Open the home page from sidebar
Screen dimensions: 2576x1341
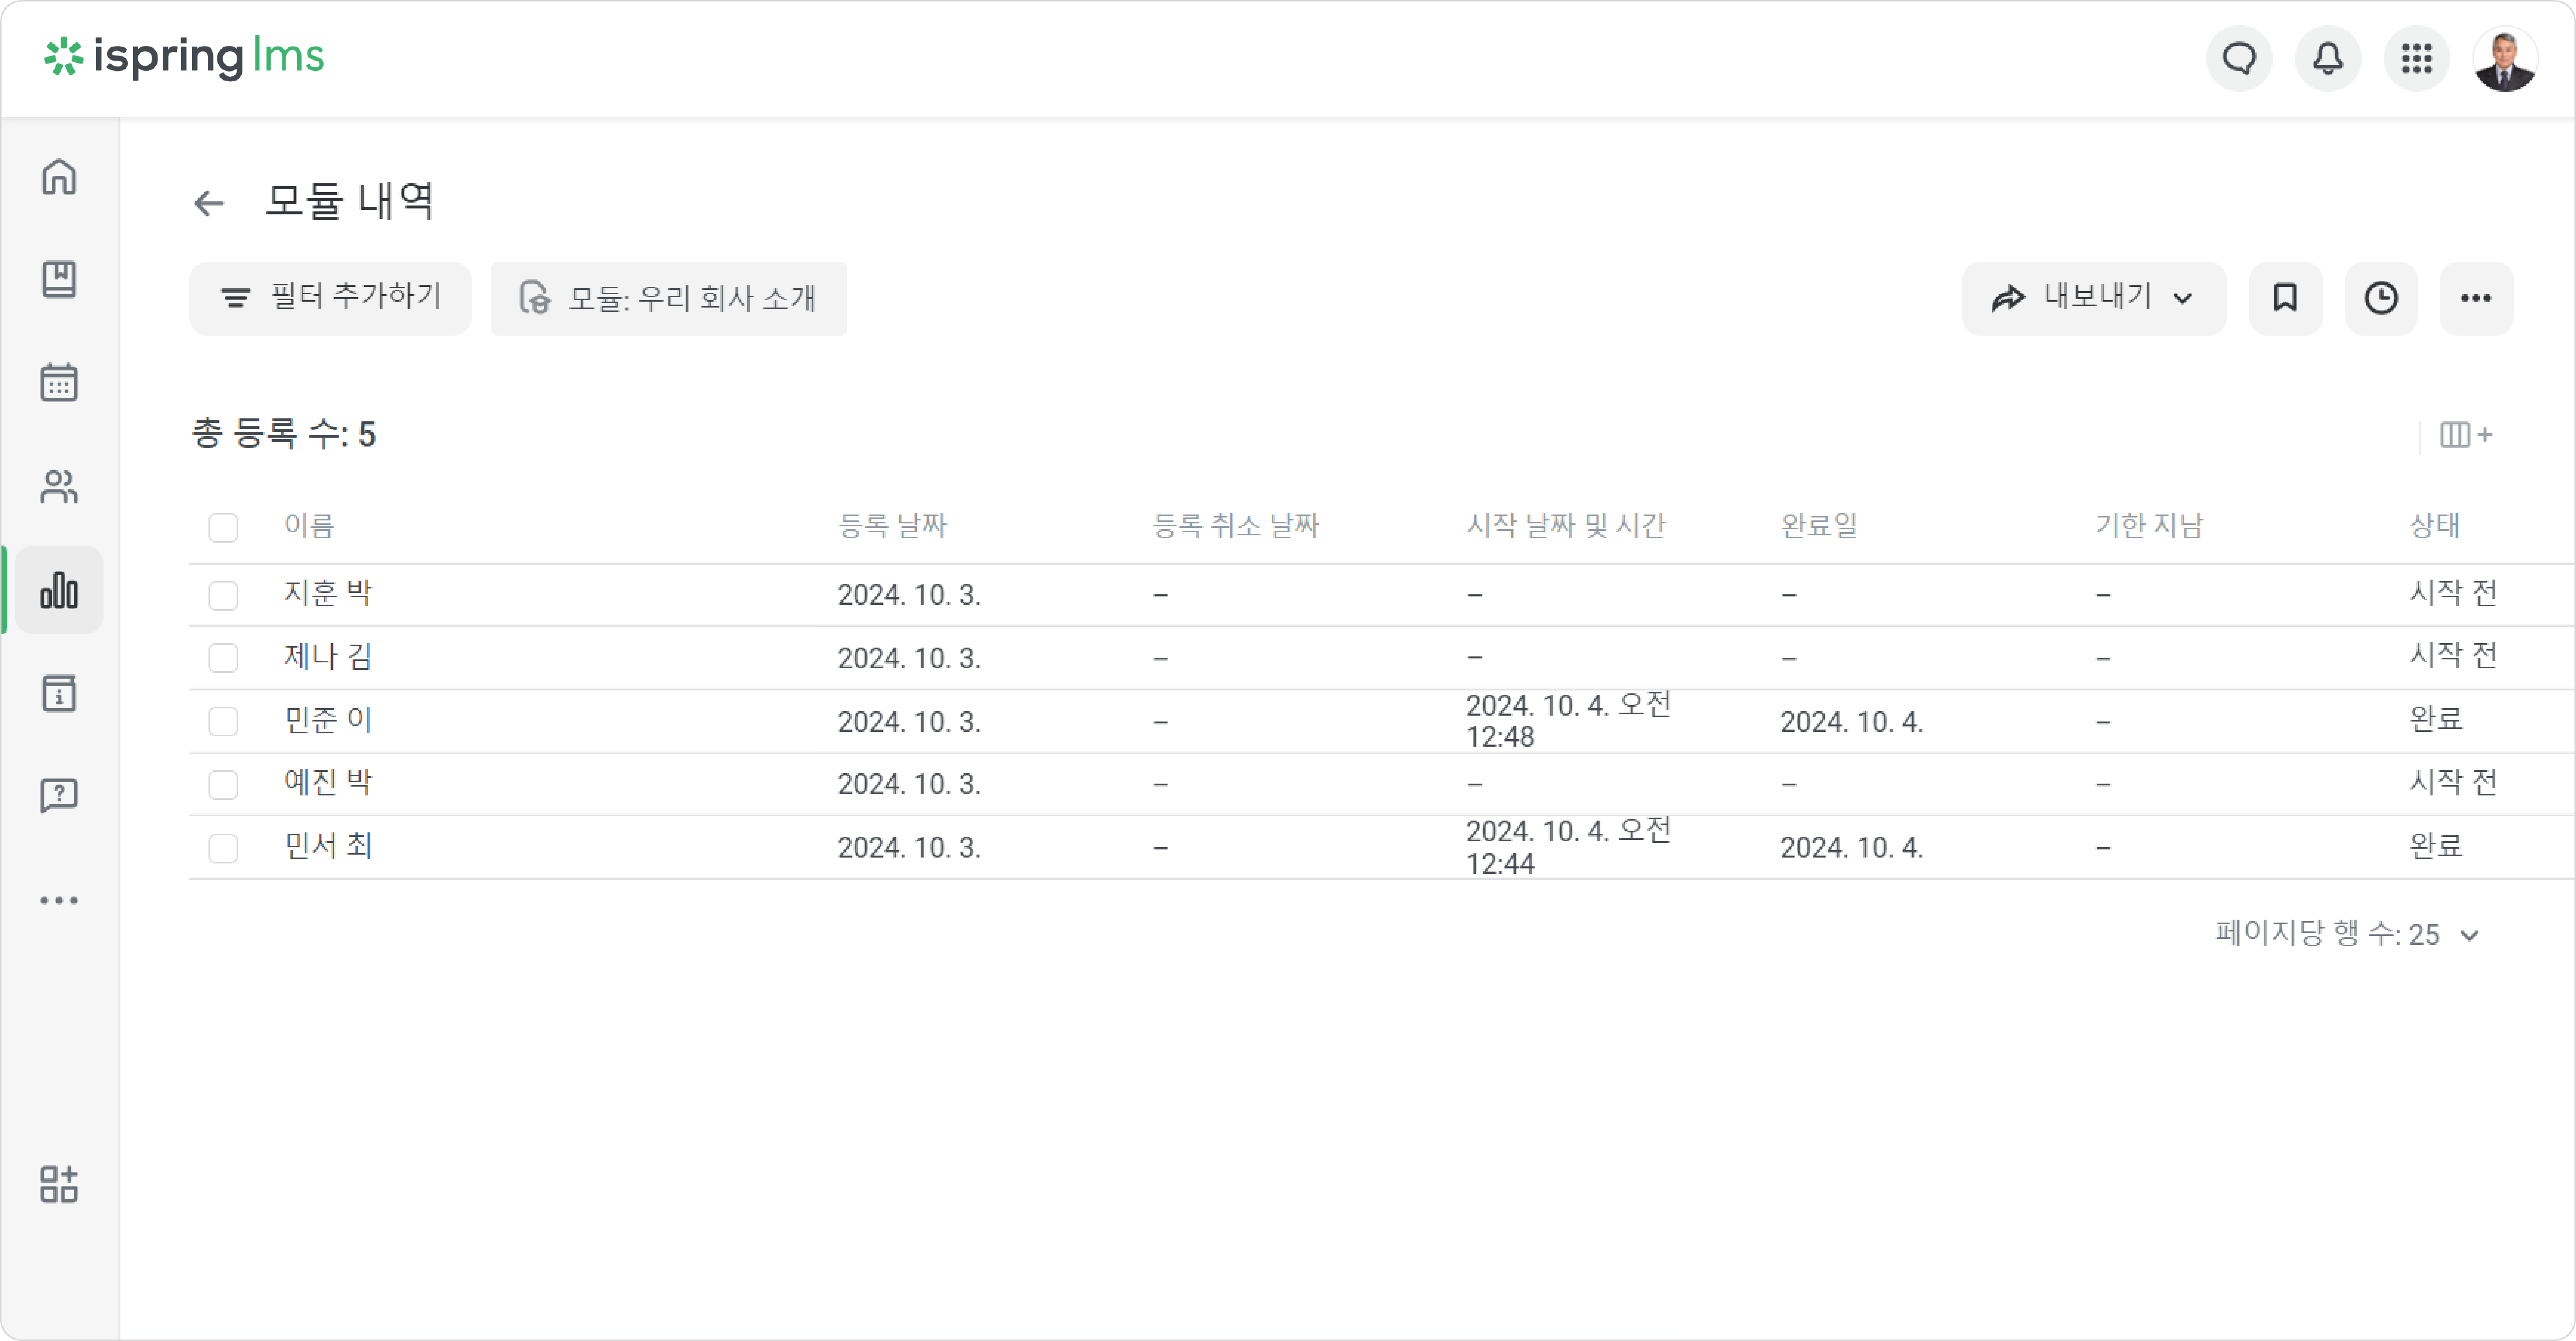59,177
